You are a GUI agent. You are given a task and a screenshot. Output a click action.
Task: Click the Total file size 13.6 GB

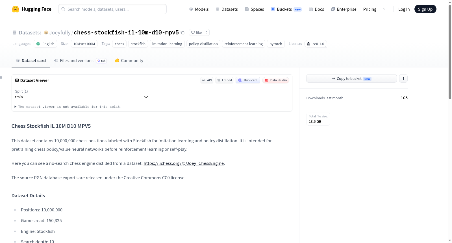point(318,119)
